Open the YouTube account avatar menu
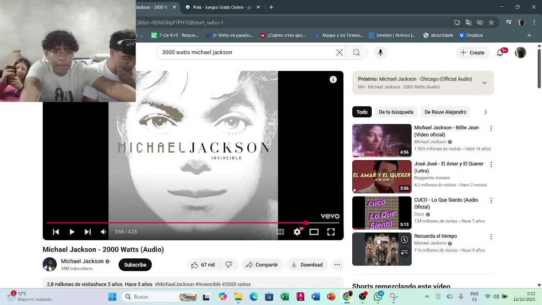 (520, 53)
